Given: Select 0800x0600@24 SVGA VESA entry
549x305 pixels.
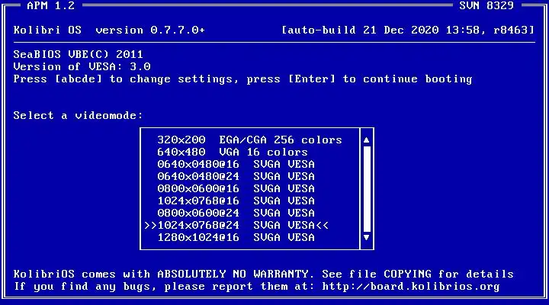Looking at the screenshot, I should [x=236, y=213].
